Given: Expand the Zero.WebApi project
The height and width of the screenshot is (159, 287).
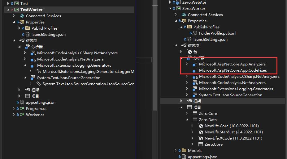Looking at the screenshot, I should tap(170, 2).
